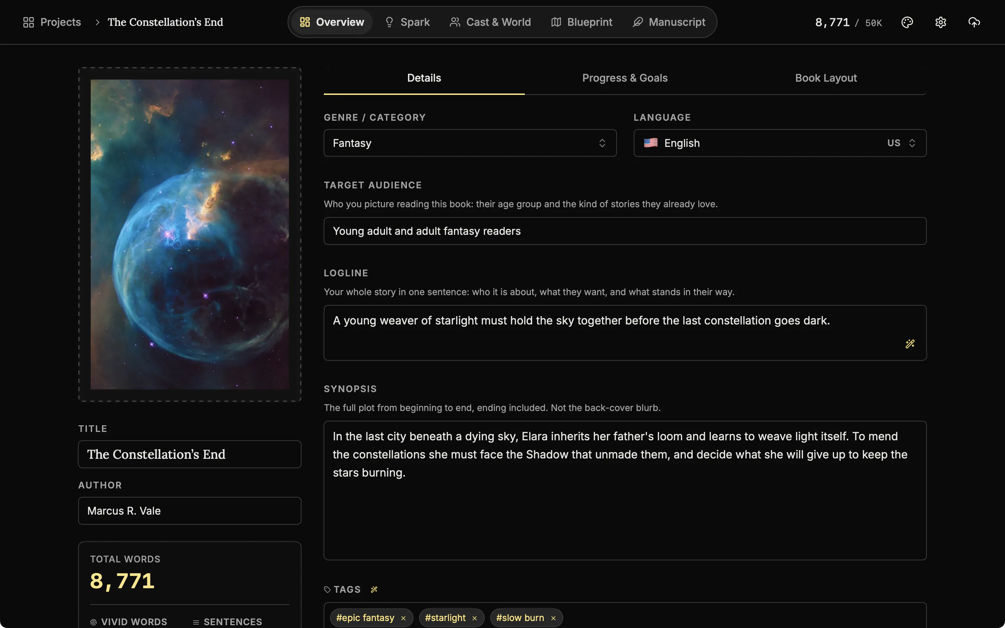Open the Manuscript section
1005x628 pixels.
pos(669,22)
